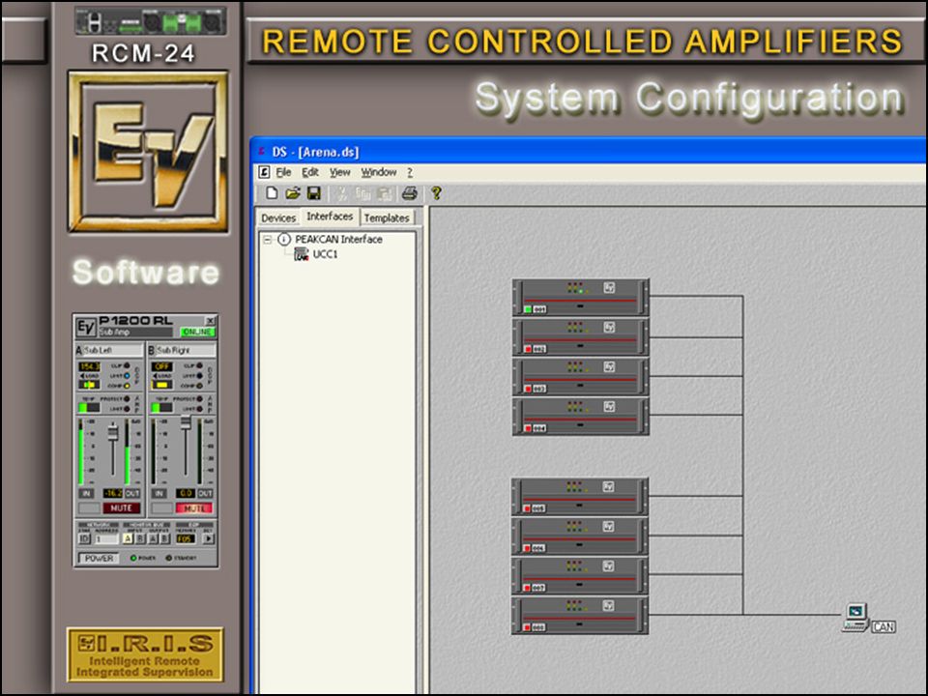Click the EV logo in P1200 RL panel
Viewport: 928px width, 696px height.
[86, 327]
